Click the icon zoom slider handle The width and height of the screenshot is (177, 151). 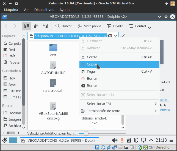coord(86,133)
